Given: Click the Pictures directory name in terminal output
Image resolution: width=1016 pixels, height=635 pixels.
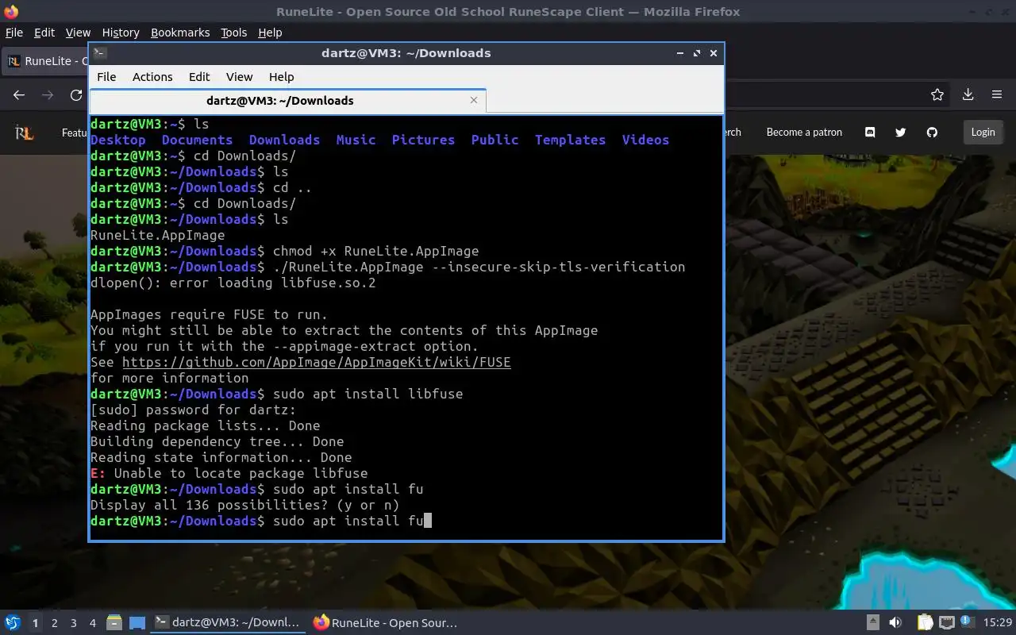Looking at the screenshot, I should 423,140.
